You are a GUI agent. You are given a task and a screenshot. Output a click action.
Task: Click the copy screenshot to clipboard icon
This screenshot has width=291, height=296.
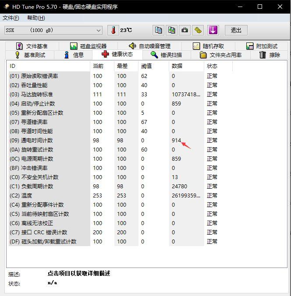(172, 30)
